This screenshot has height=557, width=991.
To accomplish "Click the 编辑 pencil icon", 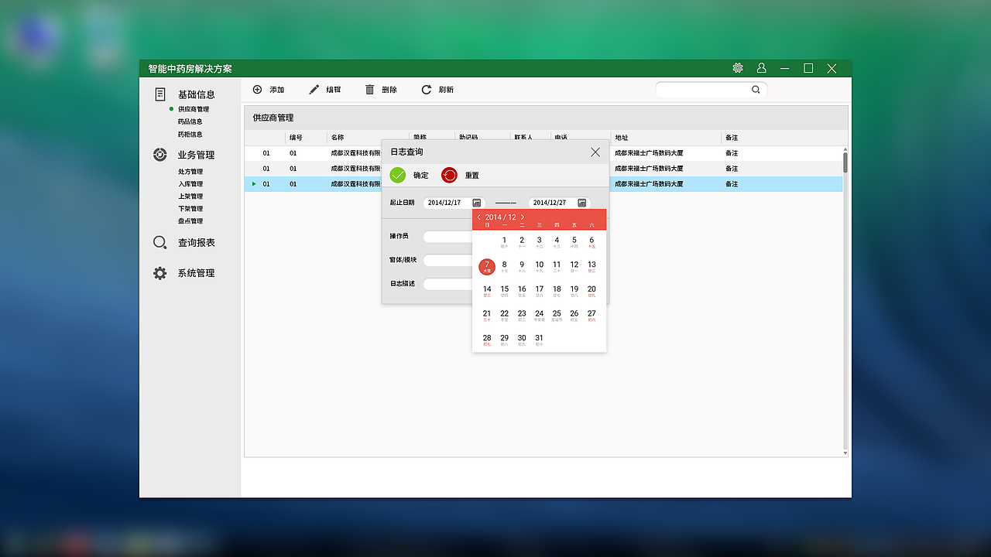I will pos(314,90).
